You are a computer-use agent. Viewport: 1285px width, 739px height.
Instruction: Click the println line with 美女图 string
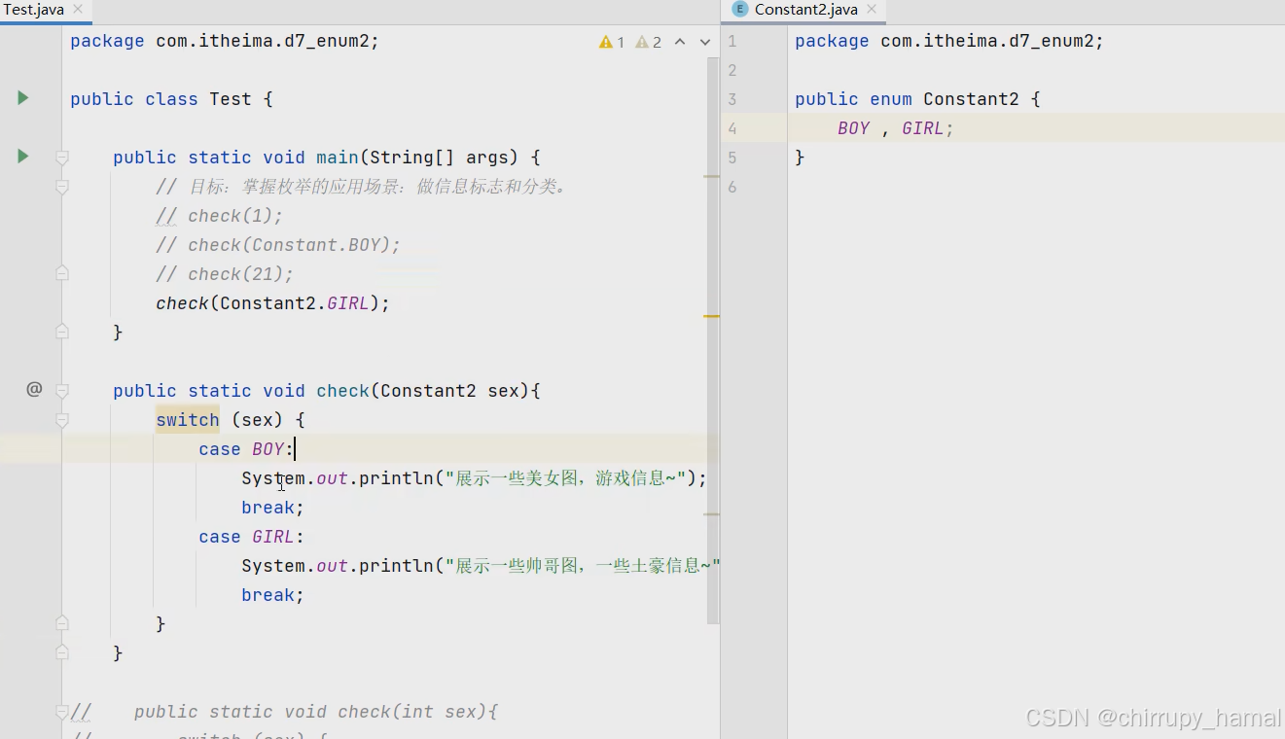[475, 478]
